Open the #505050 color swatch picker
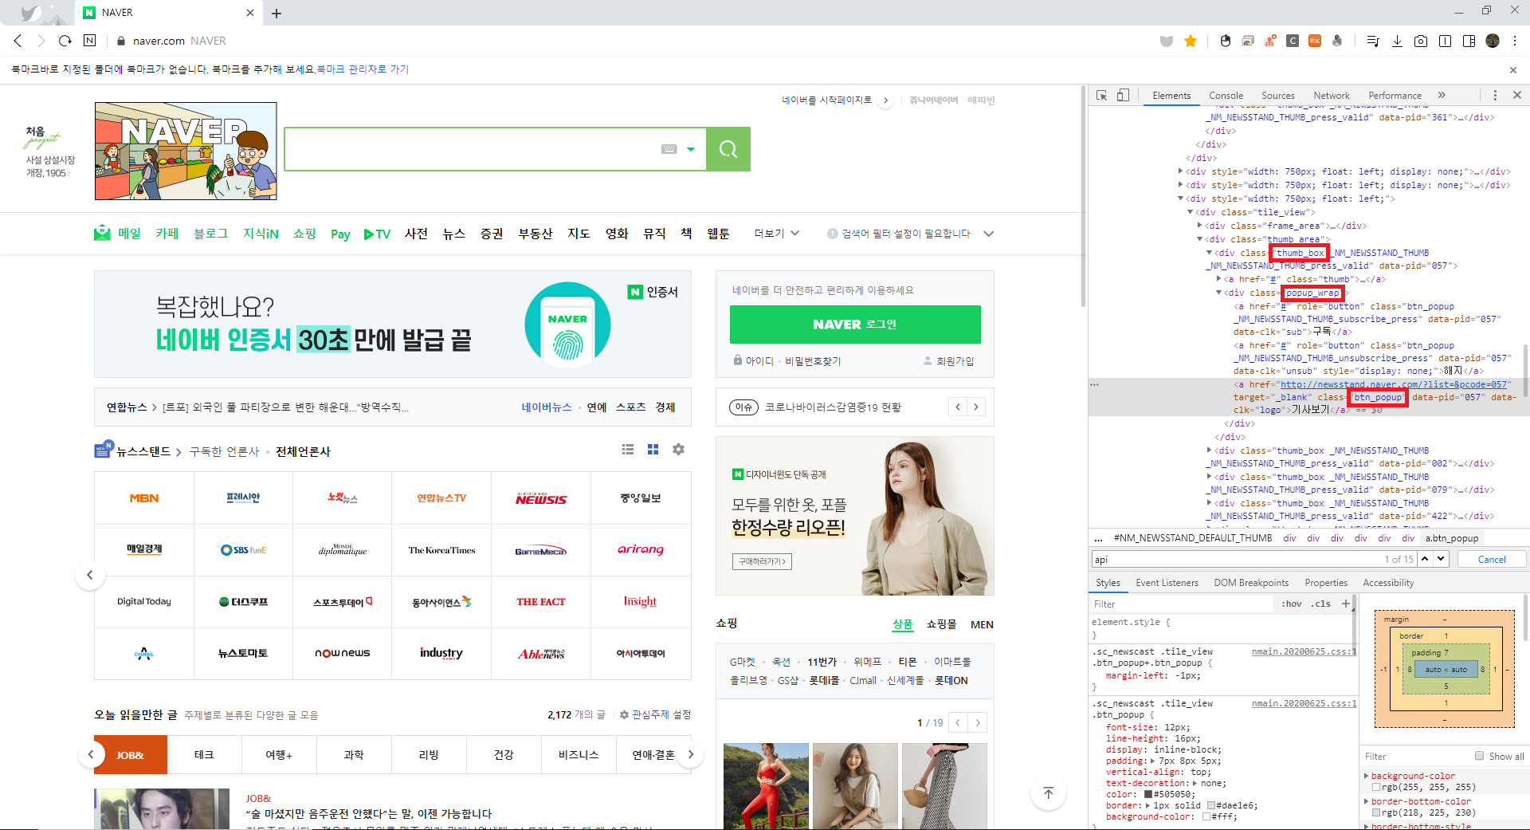 pyautogui.click(x=1148, y=794)
